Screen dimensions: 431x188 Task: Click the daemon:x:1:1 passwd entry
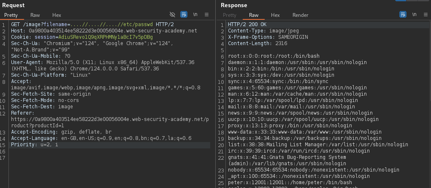[x=298, y=62]
